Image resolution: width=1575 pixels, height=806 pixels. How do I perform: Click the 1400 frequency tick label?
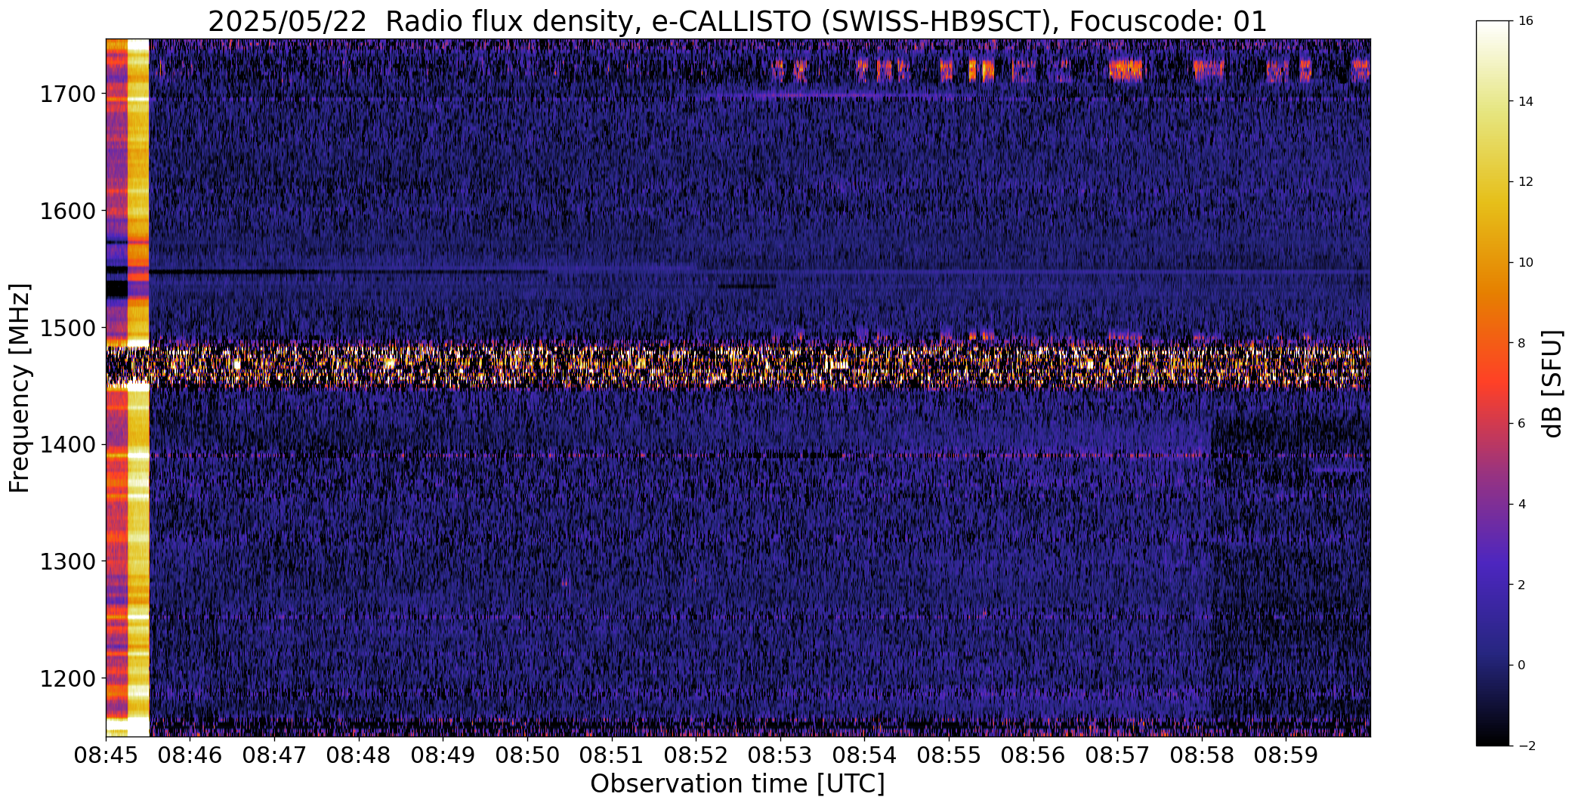(x=67, y=444)
